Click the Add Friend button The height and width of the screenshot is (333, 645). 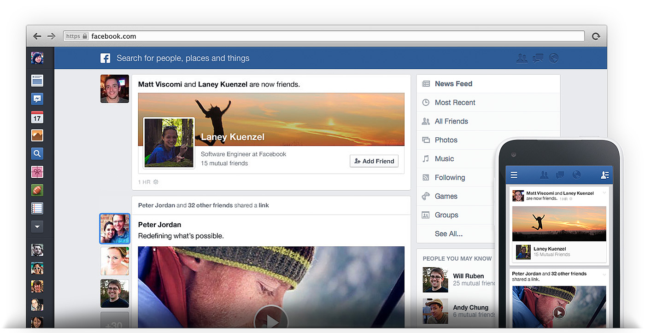374,161
